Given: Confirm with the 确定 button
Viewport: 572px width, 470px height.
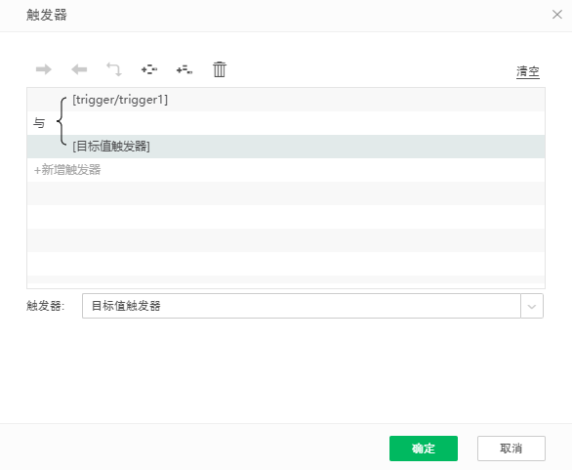Looking at the screenshot, I should (424, 449).
